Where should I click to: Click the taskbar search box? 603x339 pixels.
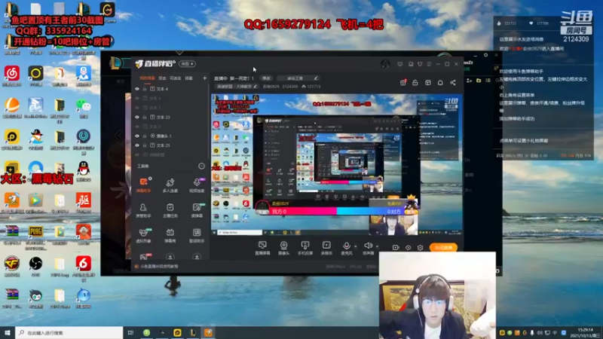coord(69,333)
